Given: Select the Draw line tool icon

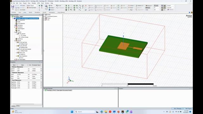Looking at the screenshot, I should 80,6.
